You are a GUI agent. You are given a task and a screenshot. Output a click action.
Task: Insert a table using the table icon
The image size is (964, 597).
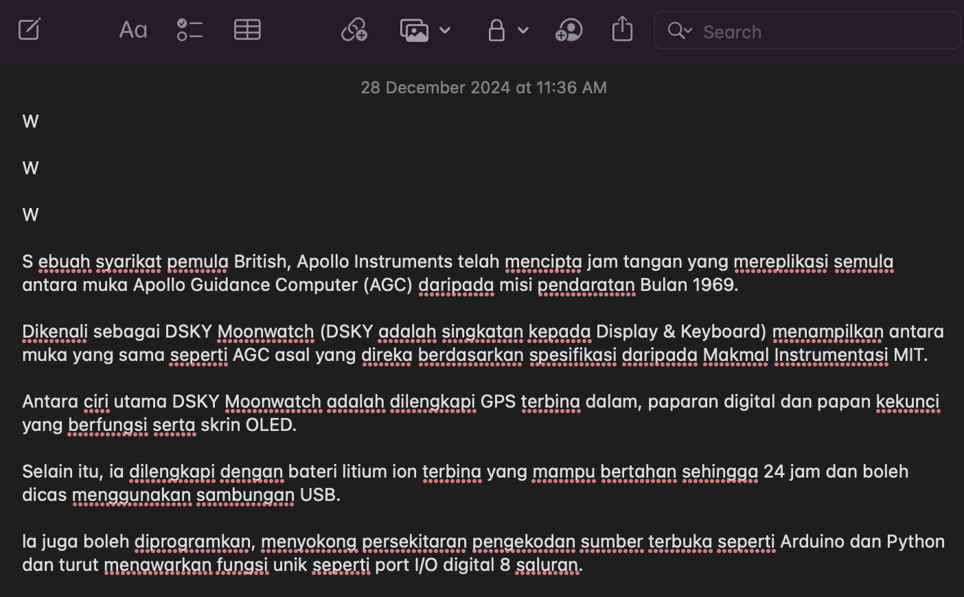[247, 30]
